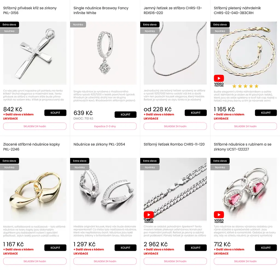
Task: Click Extra sleva badge on cross pendant
Action: (x=9, y=25)
